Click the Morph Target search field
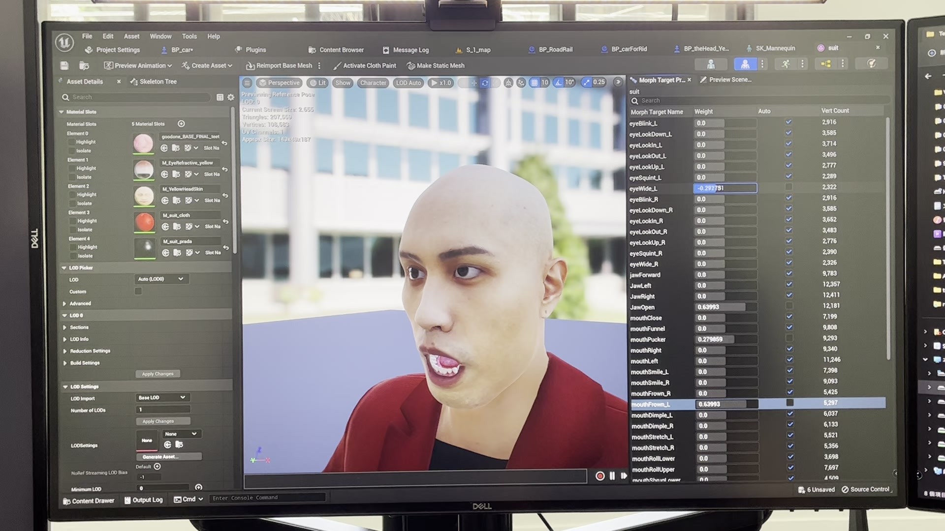 click(x=759, y=101)
